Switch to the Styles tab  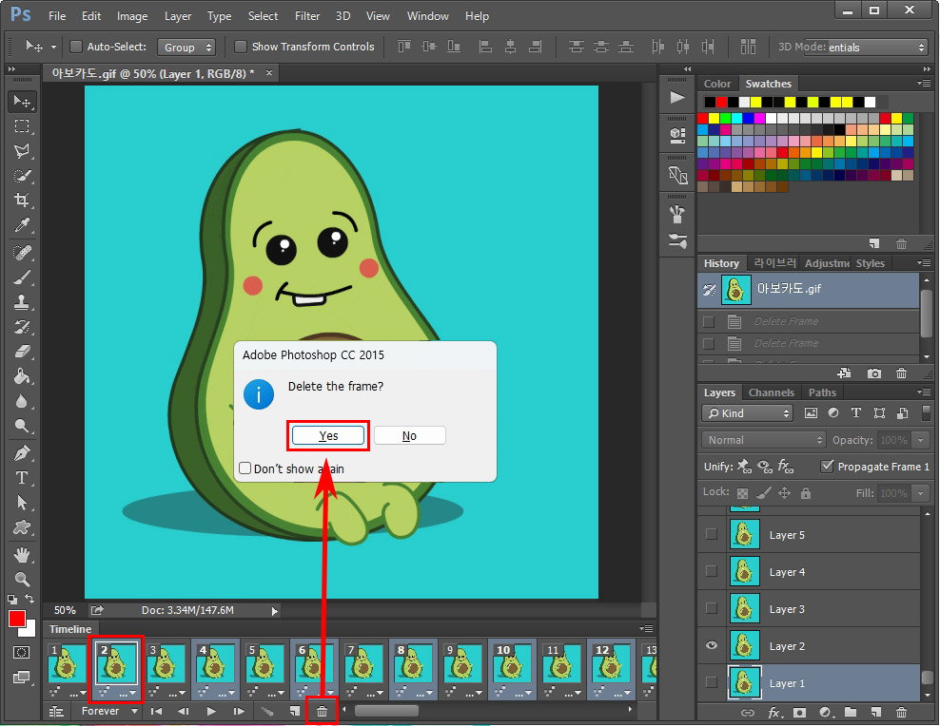(x=870, y=263)
